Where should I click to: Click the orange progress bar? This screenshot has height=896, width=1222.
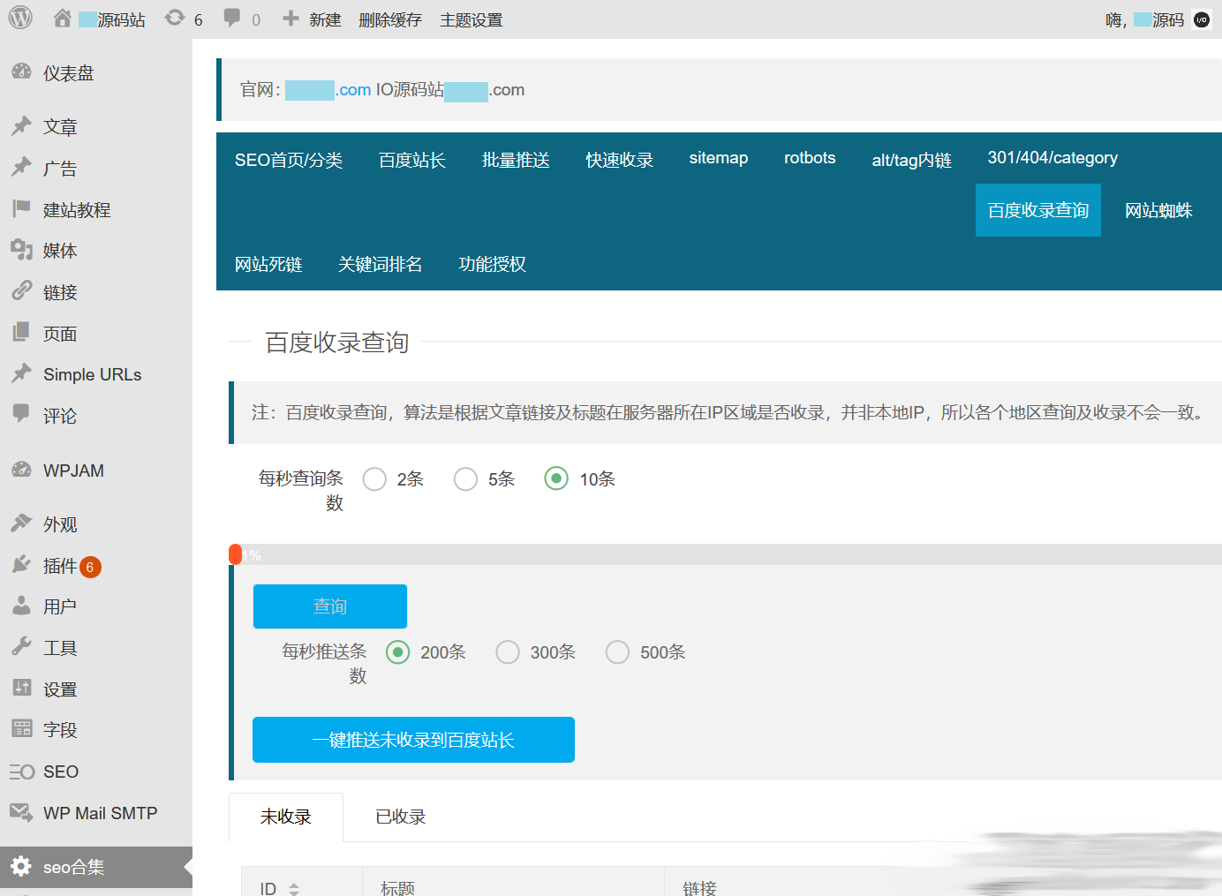coord(237,553)
